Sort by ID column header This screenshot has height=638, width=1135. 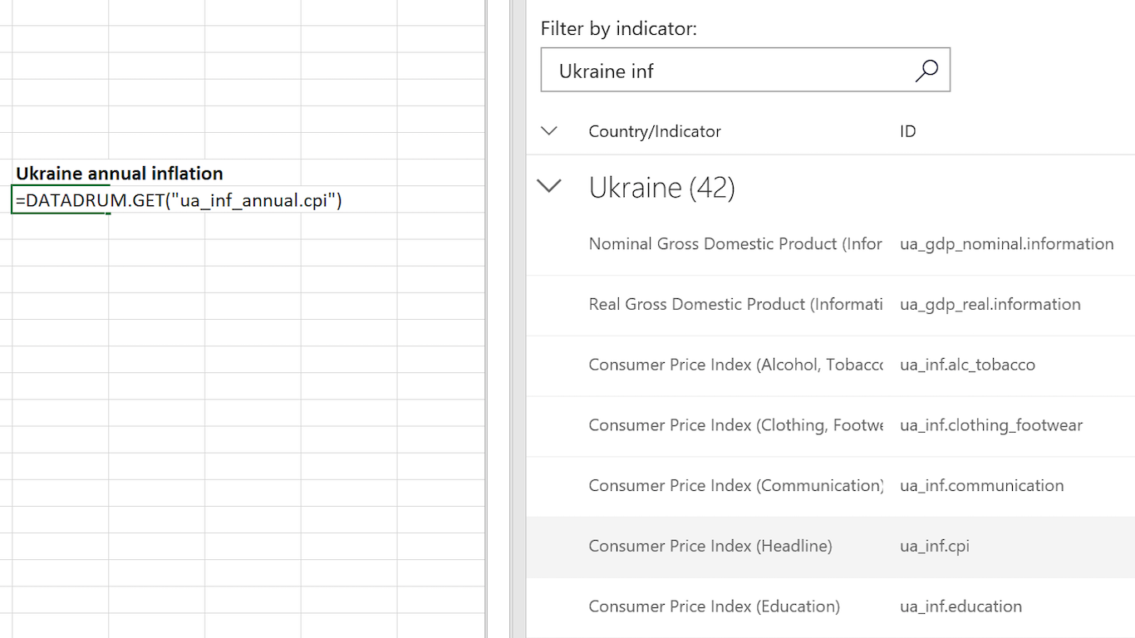click(x=908, y=131)
